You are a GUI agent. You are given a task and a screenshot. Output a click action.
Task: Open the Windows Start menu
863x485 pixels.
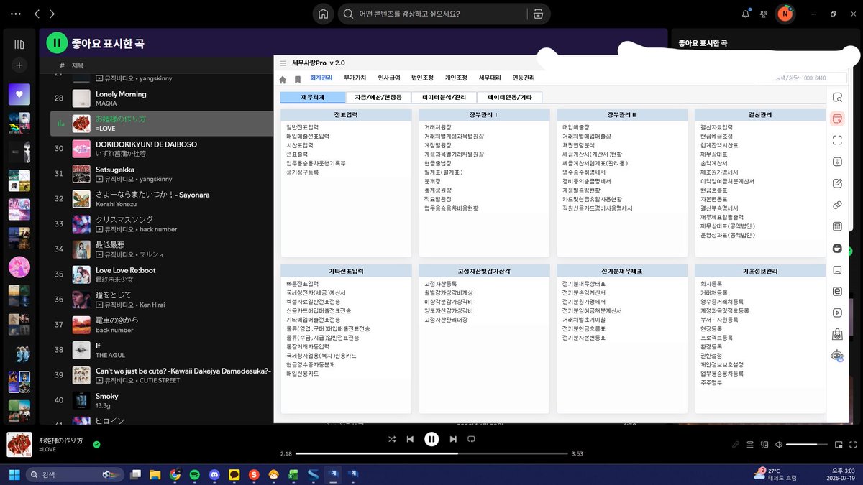click(x=14, y=474)
